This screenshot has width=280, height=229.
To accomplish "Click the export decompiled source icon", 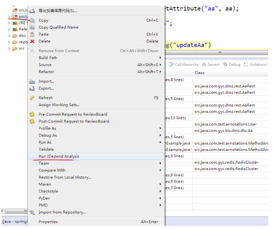I will coord(32,11).
